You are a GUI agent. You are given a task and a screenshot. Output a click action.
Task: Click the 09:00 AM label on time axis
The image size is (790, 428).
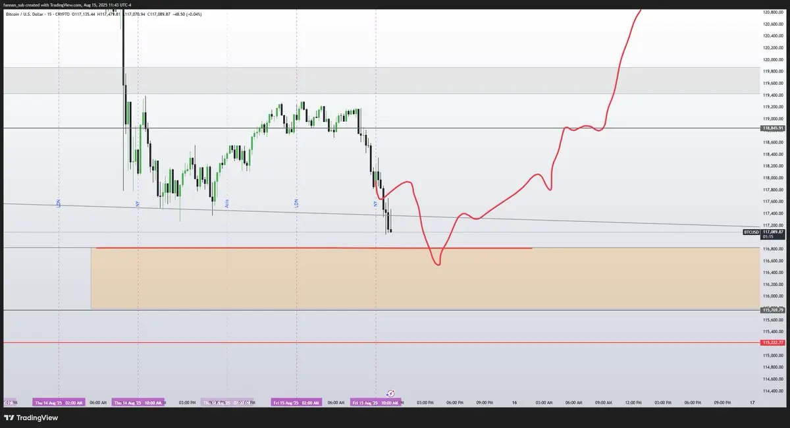point(604,402)
